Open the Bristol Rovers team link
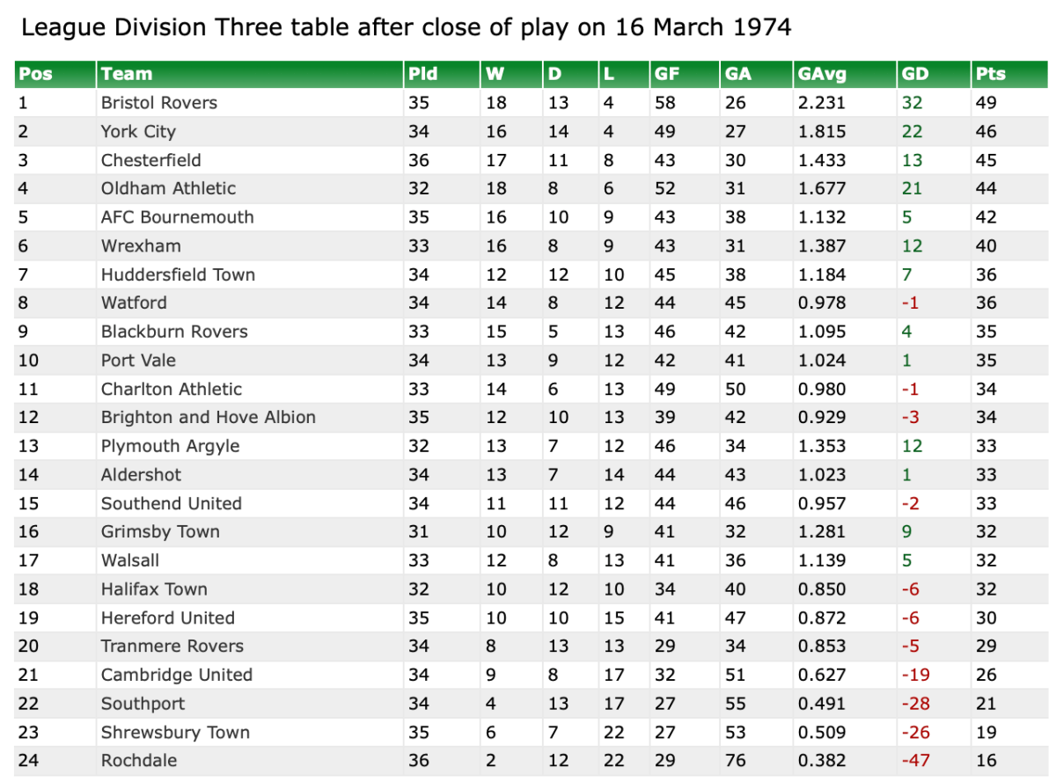 pos(159,103)
